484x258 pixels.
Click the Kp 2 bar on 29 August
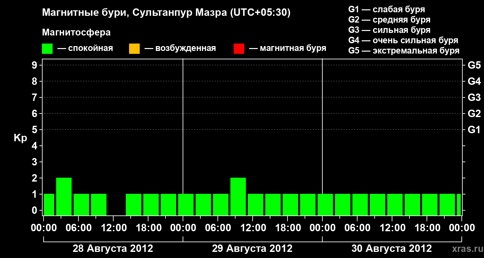[x=238, y=196]
